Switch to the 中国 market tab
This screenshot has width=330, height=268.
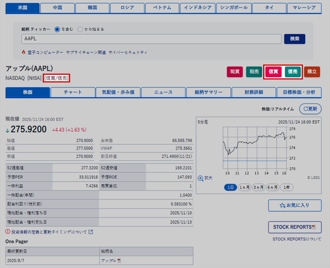tap(57, 8)
